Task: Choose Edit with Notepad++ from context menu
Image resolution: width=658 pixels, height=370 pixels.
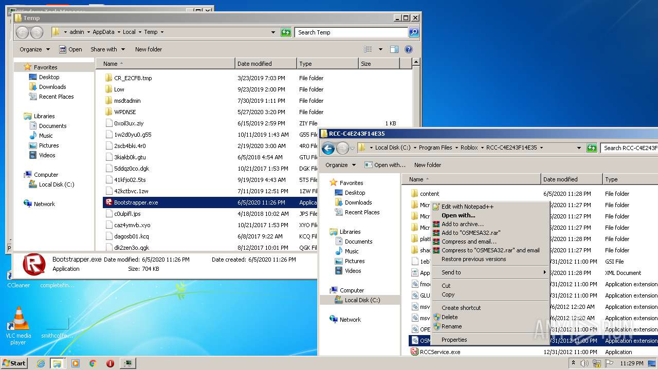Action: click(467, 207)
